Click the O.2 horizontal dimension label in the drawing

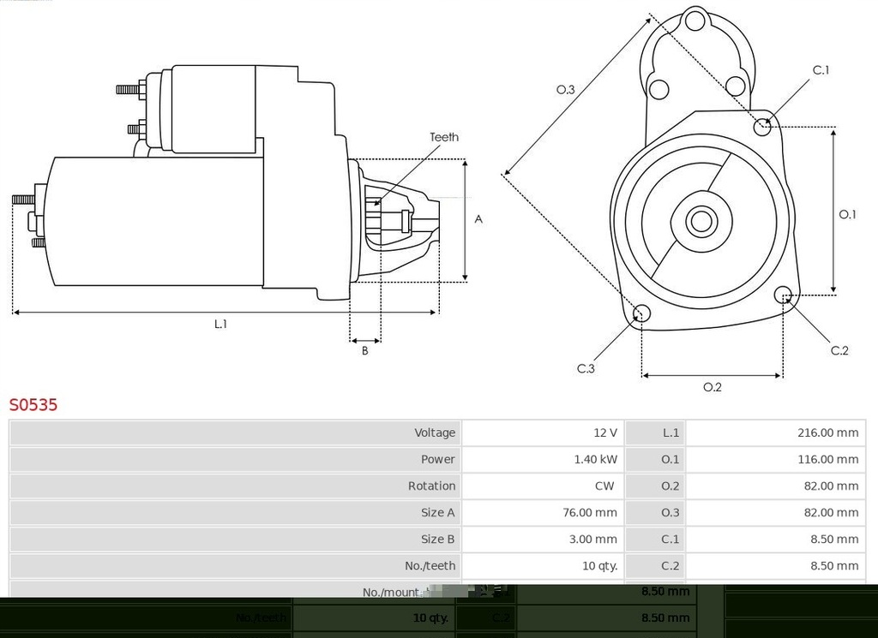click(713, 387)
